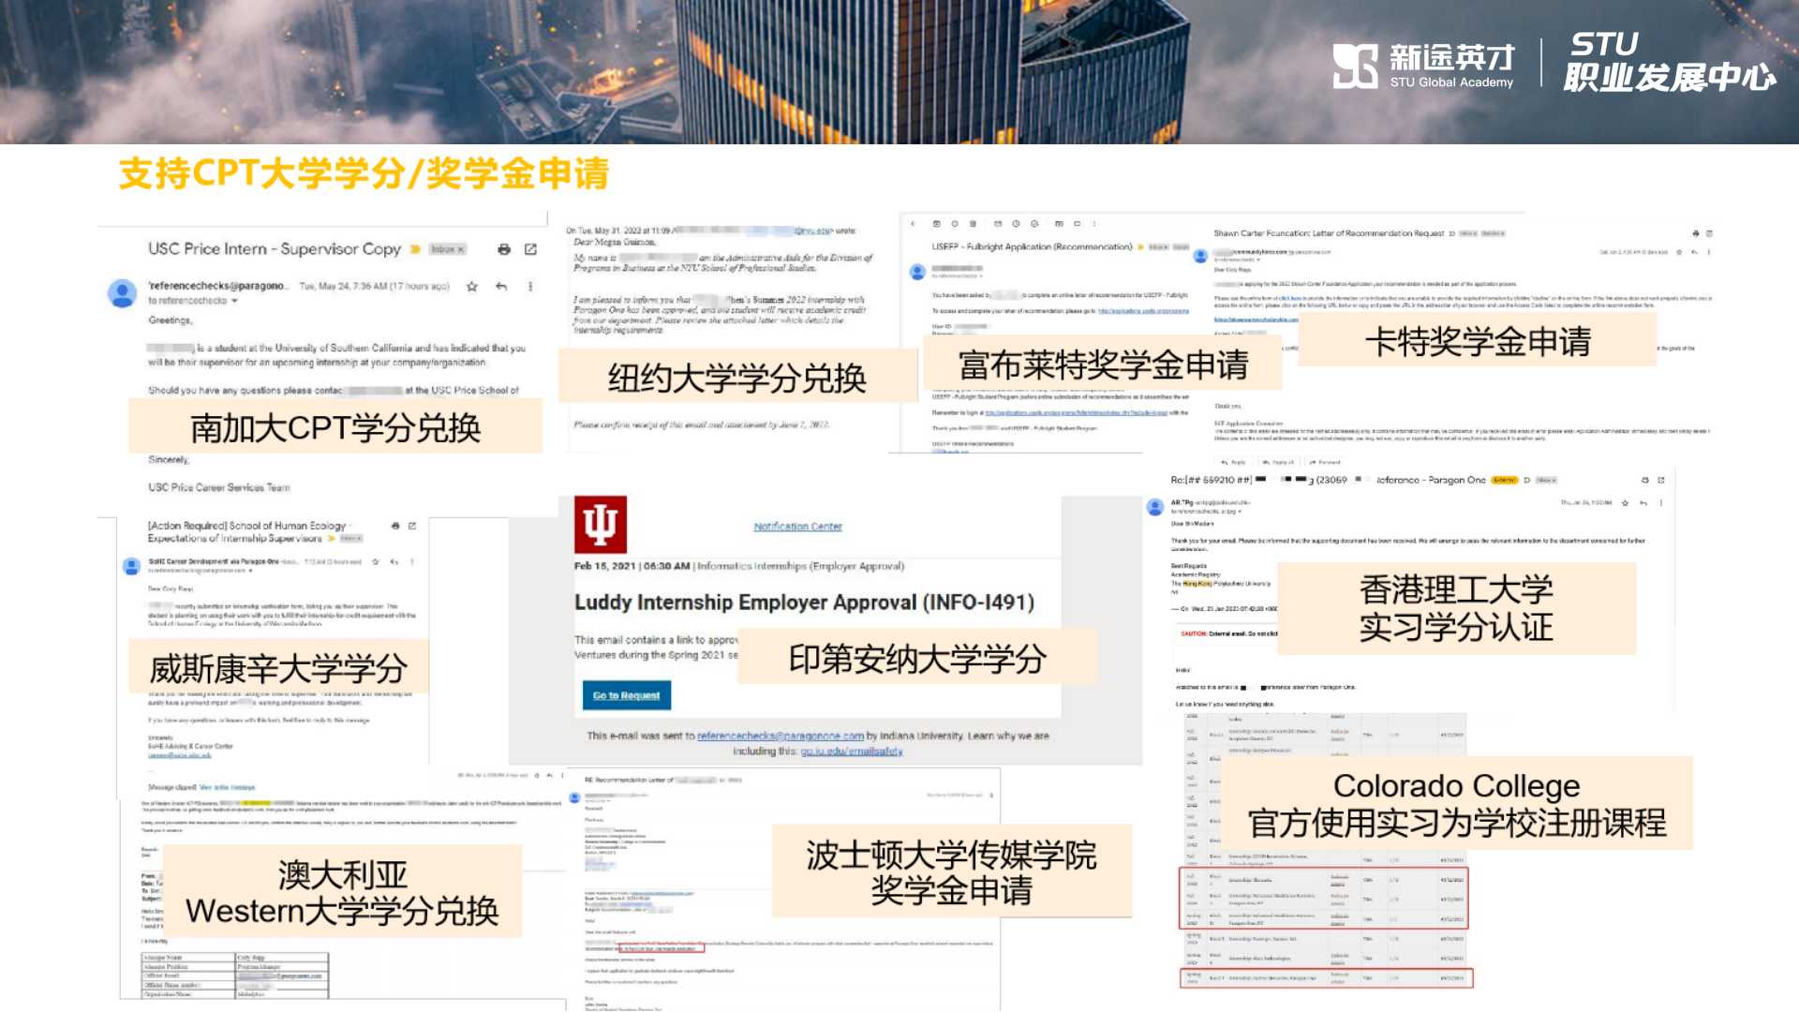Add the USEFP Fulbright email to tasks
This screenshot has width=1799, height=1012.
click(x=1034, y=224)
